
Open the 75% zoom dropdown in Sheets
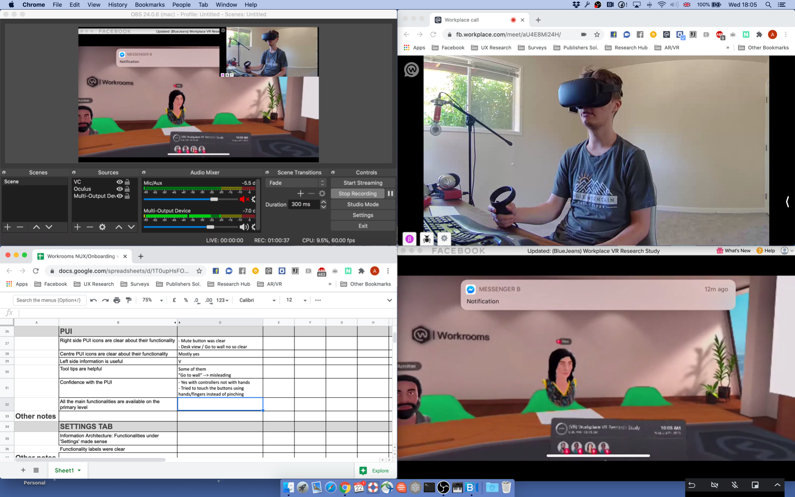tap(153, 300)
